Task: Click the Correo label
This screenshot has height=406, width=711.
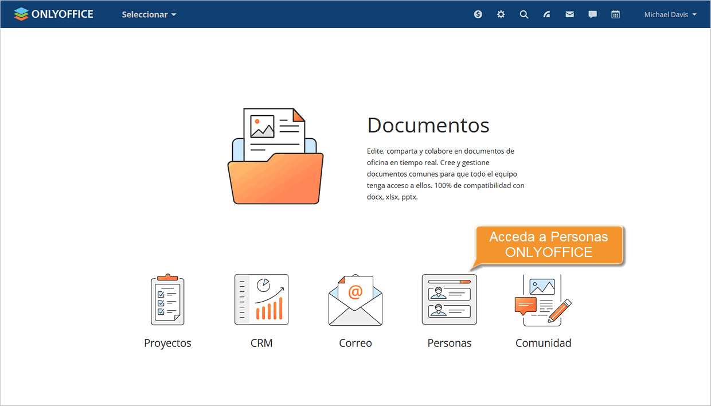Action: coord(355,343)
